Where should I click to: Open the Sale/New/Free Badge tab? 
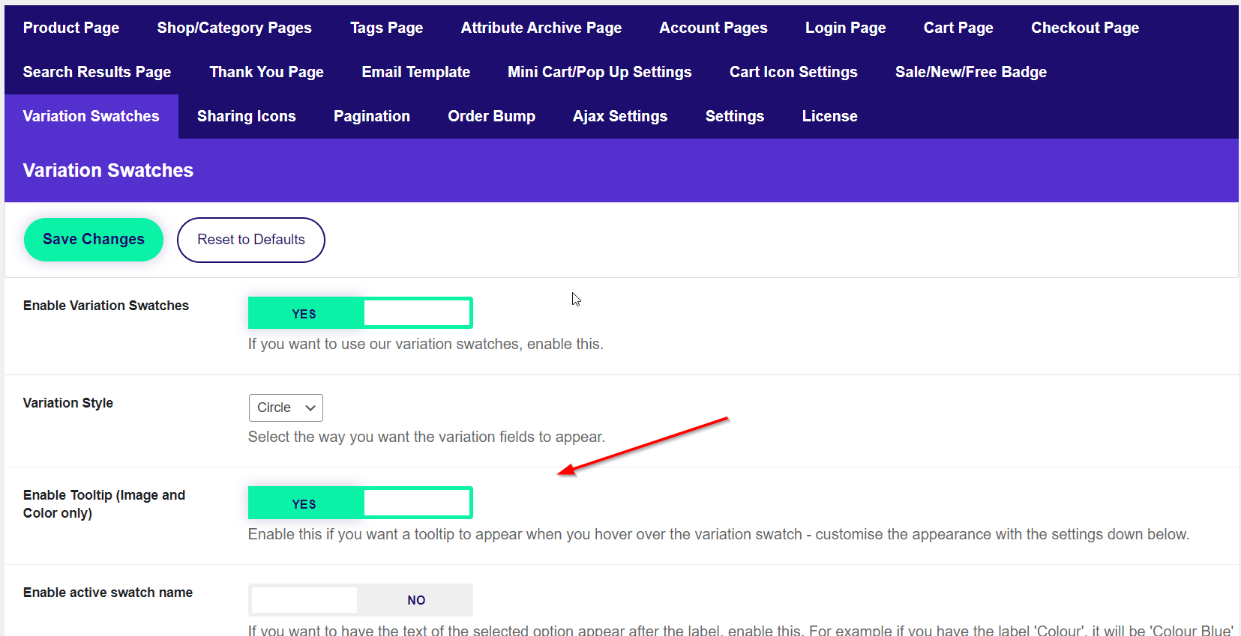[x=970, y=72]
